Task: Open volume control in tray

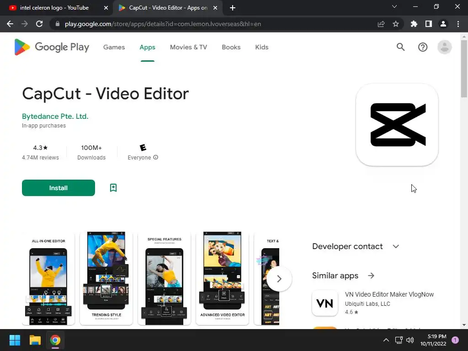Action: tap(410, 340)
